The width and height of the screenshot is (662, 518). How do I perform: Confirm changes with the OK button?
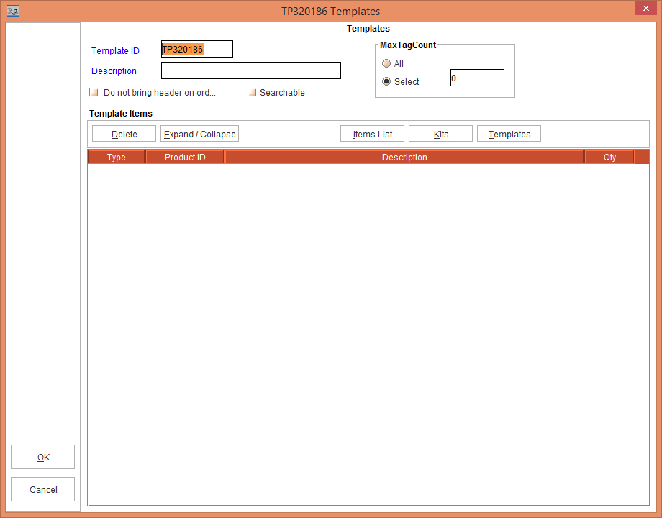(x=42, y=457)
